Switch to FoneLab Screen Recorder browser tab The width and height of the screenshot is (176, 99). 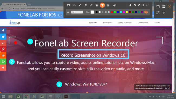click(x=14, y=4)
